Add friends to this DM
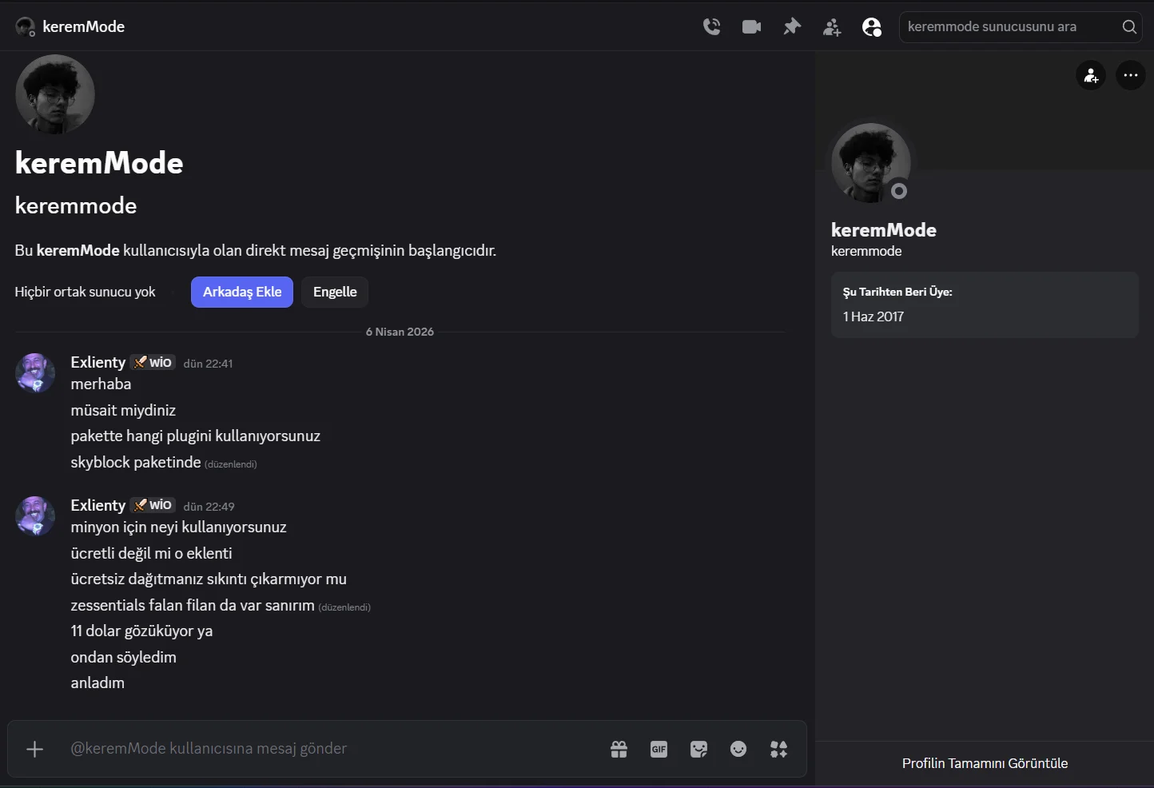Image resolution: width=1154 pixels, height=788 pixels. (x=832, y=27)
